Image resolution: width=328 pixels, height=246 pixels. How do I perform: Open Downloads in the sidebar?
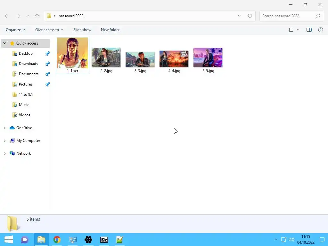click(x=28, y=64)
